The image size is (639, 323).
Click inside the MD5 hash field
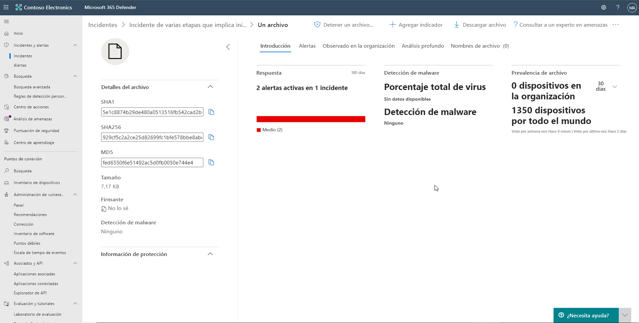152,162
